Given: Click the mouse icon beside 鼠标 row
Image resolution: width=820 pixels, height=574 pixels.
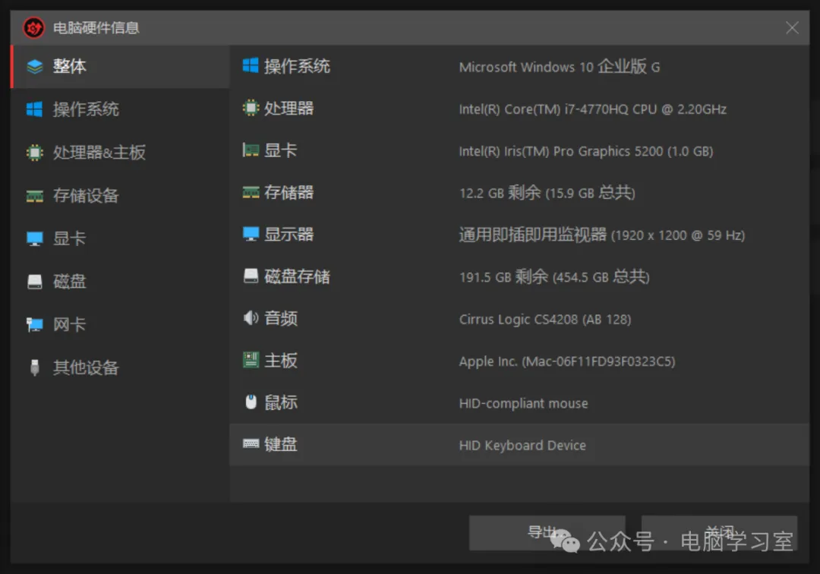Looking at the screenshot, I should (x=251, y=402).
